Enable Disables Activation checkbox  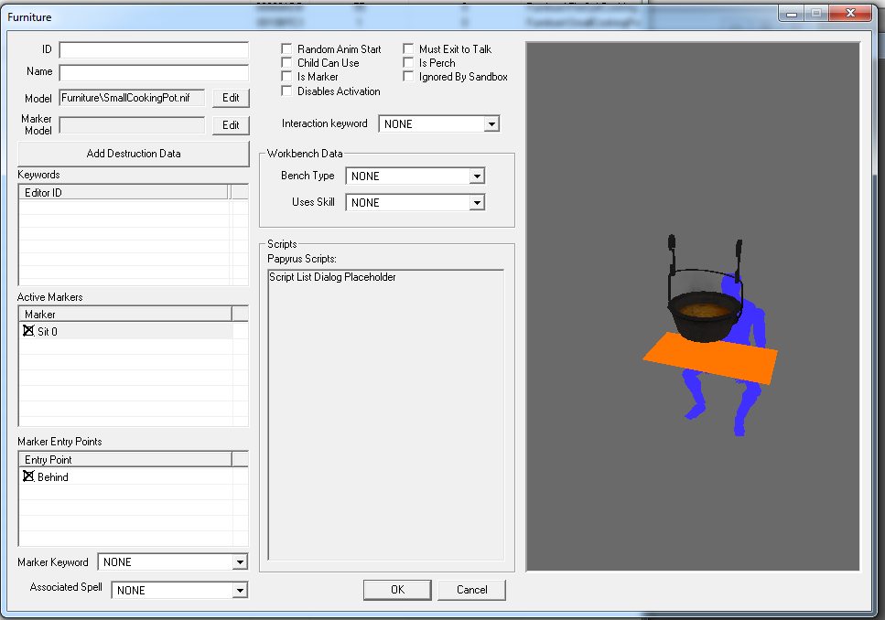(x=287, y=91)
